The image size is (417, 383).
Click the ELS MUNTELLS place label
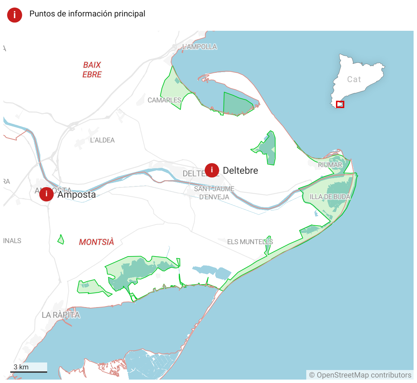pos(250,242)
